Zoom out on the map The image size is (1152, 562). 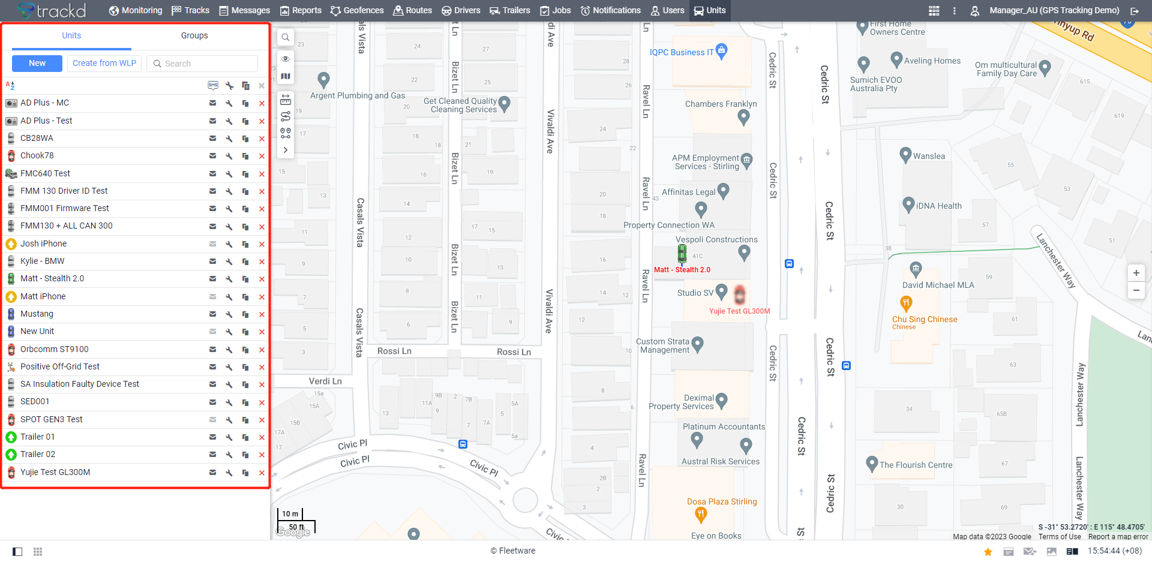[1136, 290]
